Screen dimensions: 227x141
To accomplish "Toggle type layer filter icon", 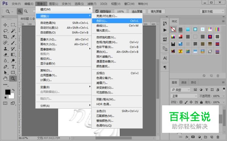I will coord(207,90).
